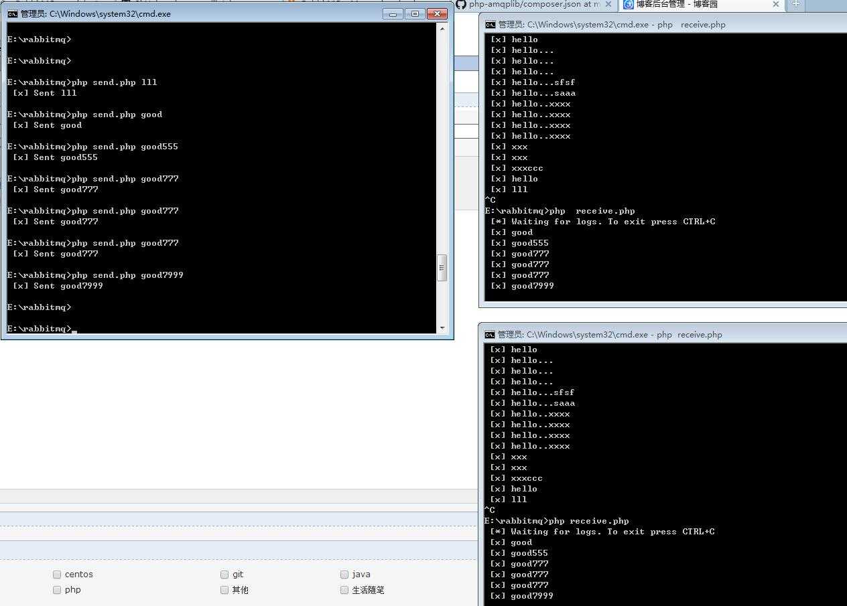Viewport: 847px width, 606px height.
Task: Click '[x] xxxccc' in the upper receive window
Action: pyautogui.click(x=517, y=168)
